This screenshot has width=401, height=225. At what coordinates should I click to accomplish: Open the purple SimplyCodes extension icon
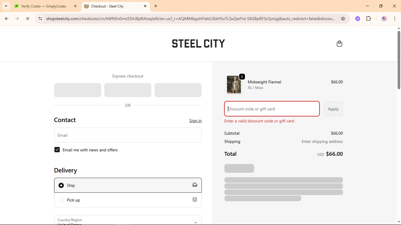coord(358,19)
